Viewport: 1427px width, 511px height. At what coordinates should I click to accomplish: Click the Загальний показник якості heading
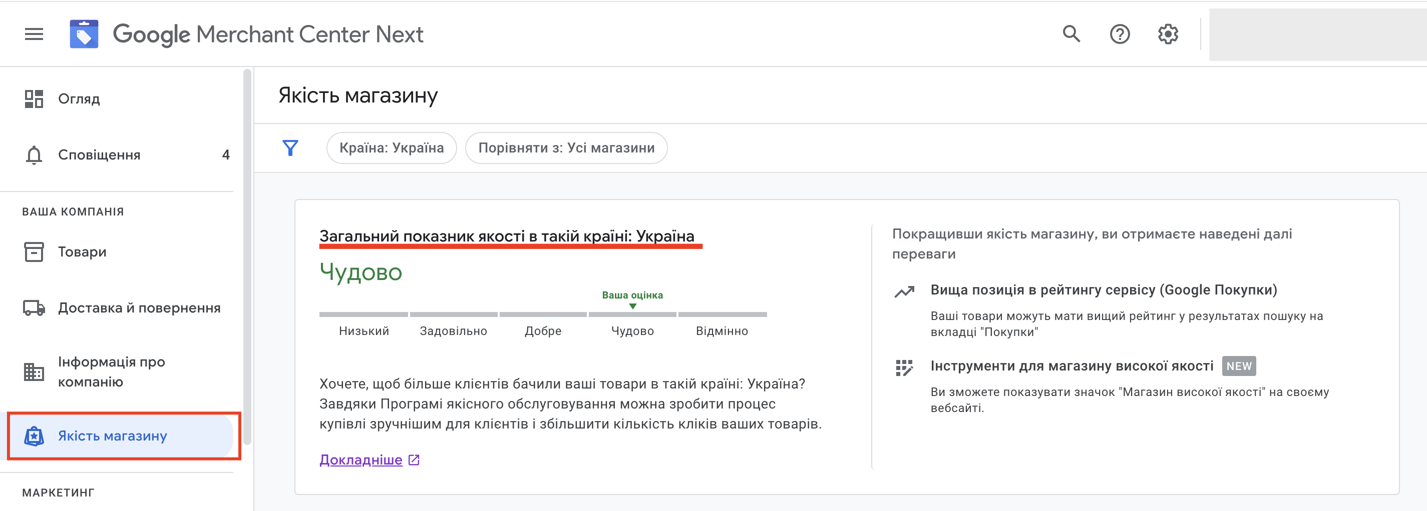507,236
